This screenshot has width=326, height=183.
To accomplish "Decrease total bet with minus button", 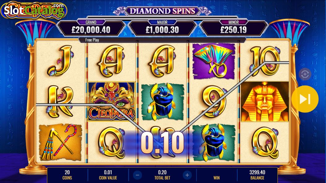I will (137, 175).
